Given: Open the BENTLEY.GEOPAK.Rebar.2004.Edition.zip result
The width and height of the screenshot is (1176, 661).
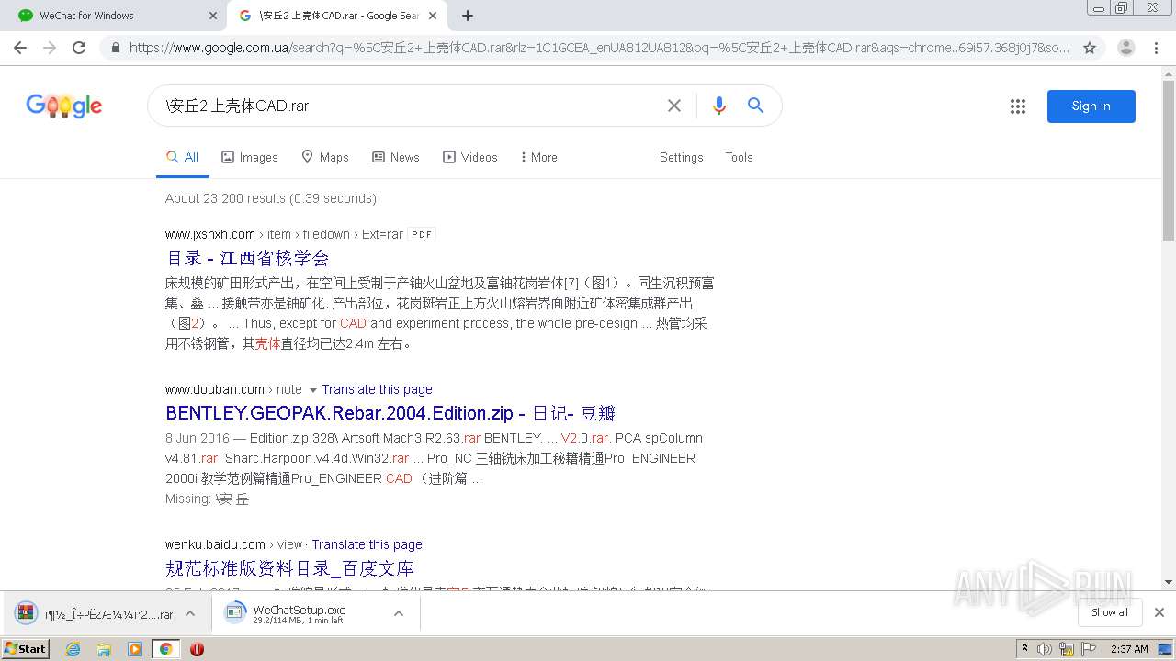Looking at the screenshot, I should pyautogui.click(x=390, y=413).
